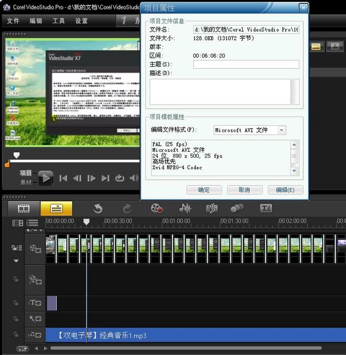Select the title clip on the title track
Image resolution: width=346 pixels, height=355 pixels.
[52, 303]
